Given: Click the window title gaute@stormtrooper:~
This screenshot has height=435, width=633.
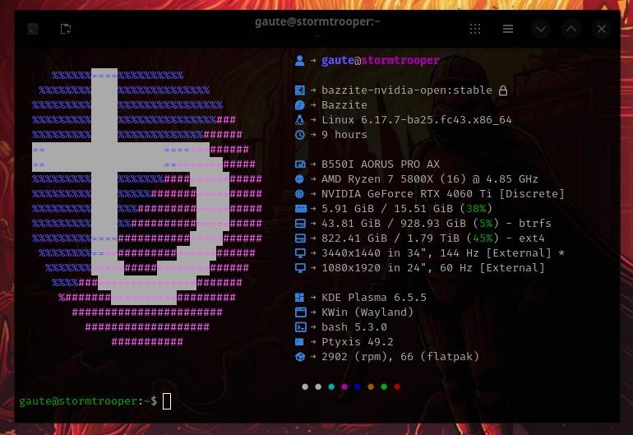Looking at the screenshot, I should [317, 22].
